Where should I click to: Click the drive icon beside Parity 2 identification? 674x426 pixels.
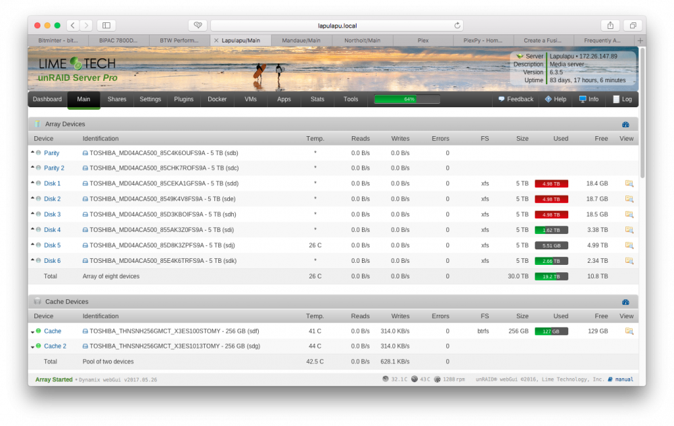85,168
